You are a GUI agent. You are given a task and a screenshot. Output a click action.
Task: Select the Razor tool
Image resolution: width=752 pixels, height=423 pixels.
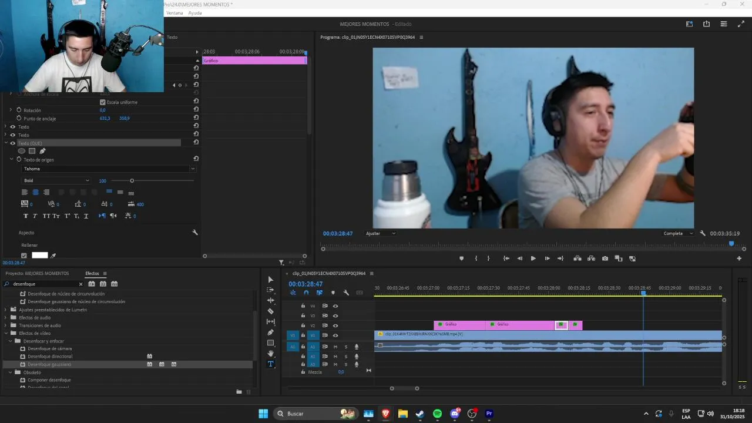point(270,311)
